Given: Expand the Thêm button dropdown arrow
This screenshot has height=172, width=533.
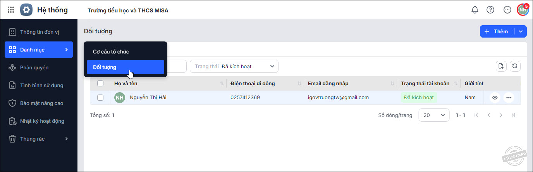Looking at the screenshot, I should point(521,31).
